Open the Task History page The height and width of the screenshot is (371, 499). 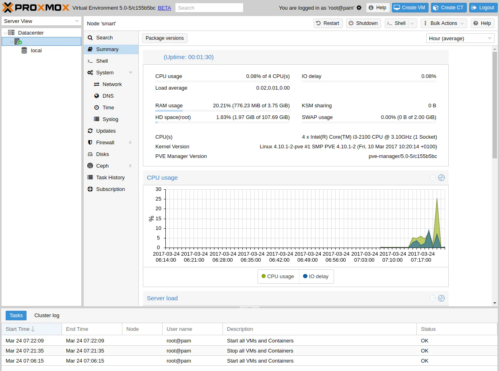pyautogui.click(x=111, y=178)
